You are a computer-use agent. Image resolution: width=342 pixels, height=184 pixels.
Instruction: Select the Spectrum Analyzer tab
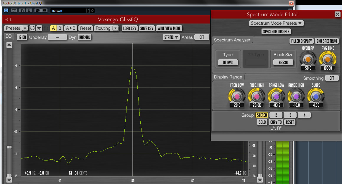pos(232,40)
